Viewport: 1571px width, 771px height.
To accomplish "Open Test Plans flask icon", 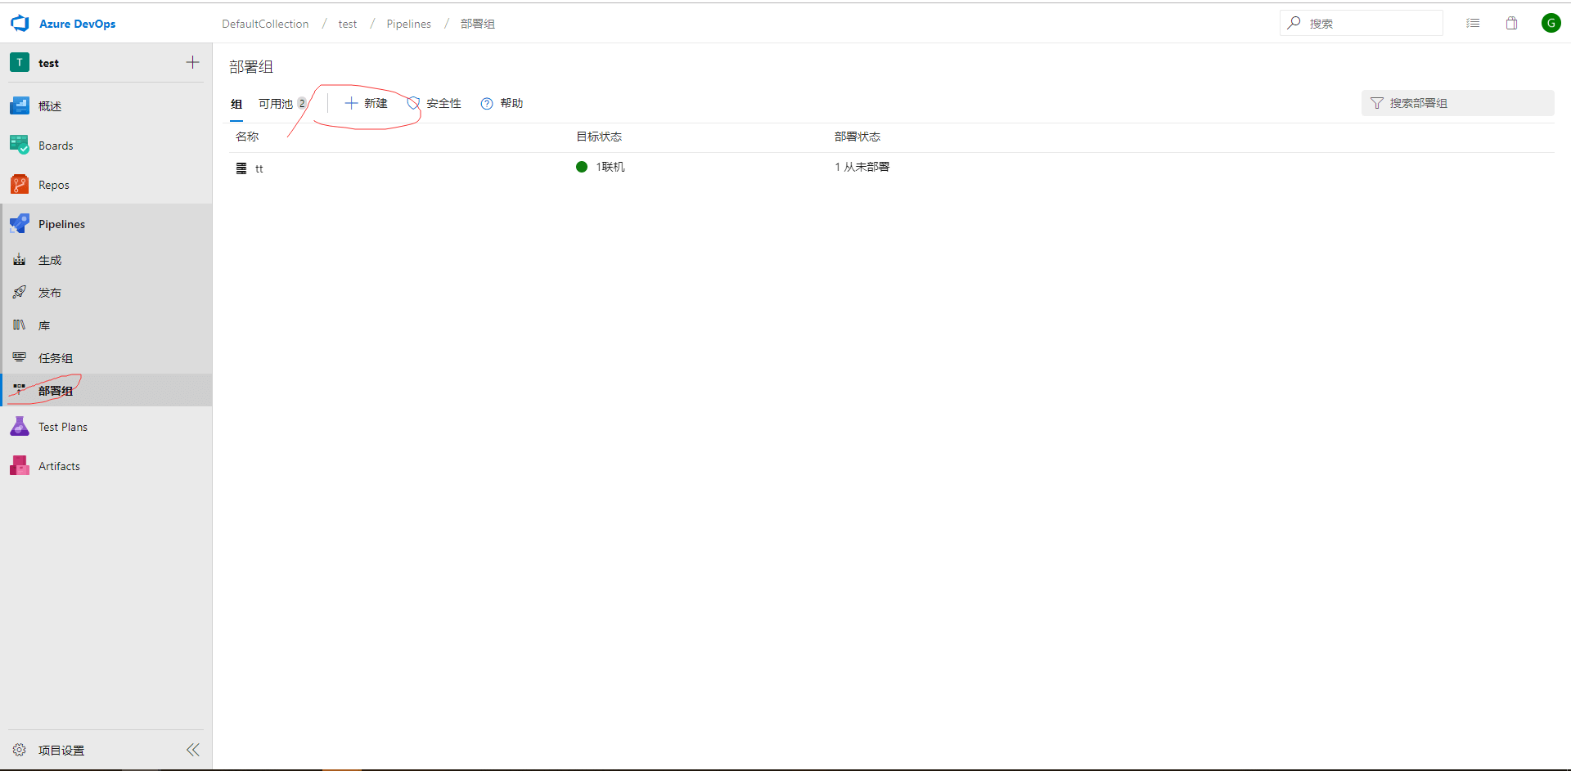I will 20,426.
